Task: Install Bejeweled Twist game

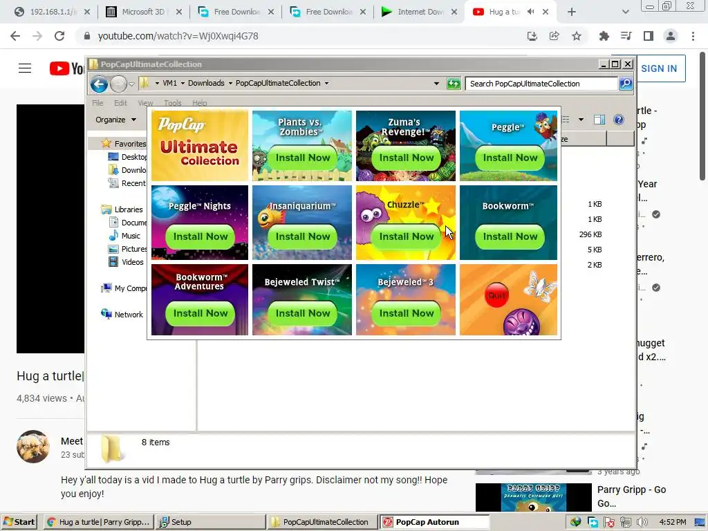Action: point(303,313)
